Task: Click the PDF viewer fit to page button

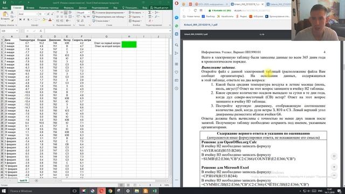Action: click(334, 156)
